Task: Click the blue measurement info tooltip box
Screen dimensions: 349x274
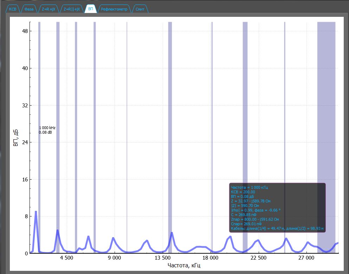Action: pyautogui.click(x=277, y=208)
